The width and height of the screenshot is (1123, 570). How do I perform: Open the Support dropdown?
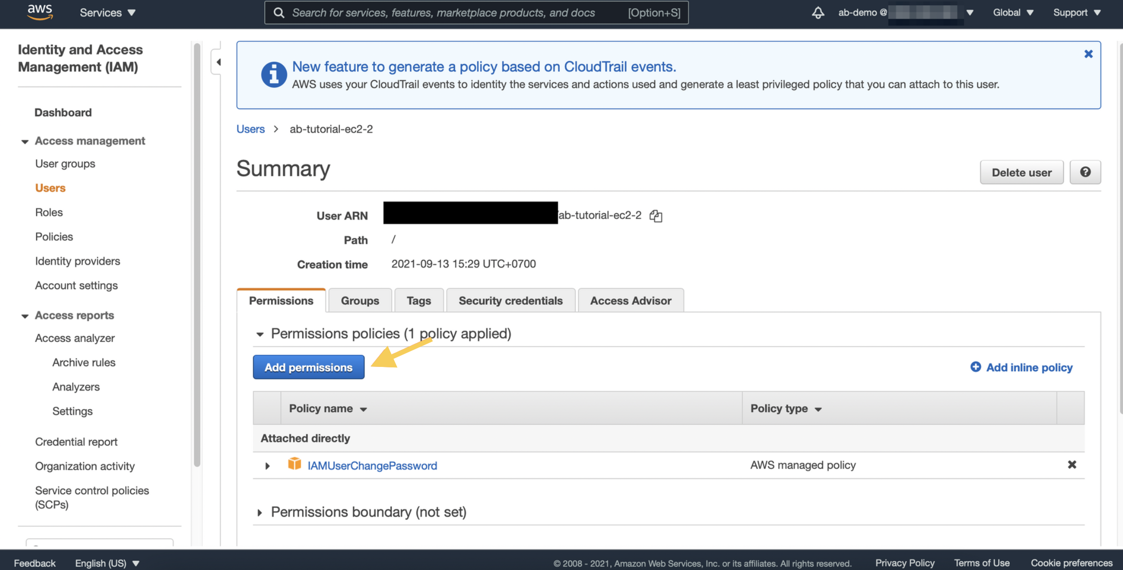pos(1076,13)
